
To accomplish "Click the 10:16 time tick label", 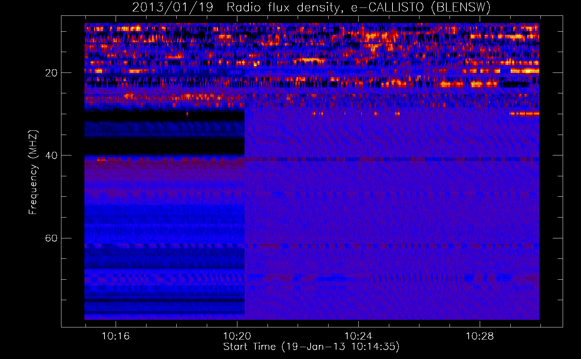I will click(116, 336).
